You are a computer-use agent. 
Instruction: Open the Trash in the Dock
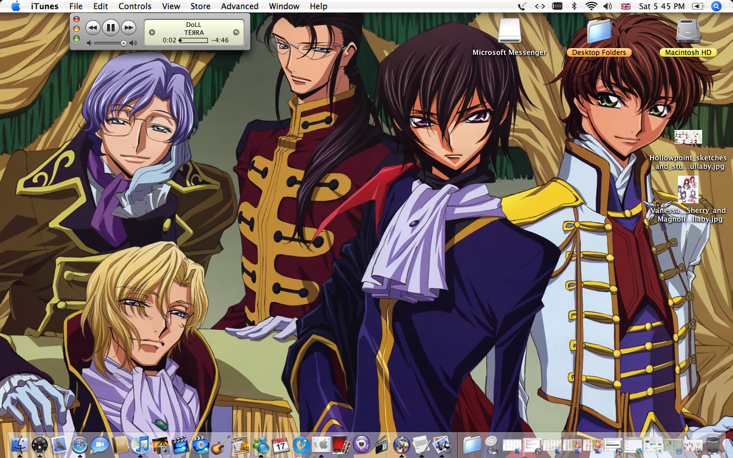pyautogui.click(x=714, y=444)
